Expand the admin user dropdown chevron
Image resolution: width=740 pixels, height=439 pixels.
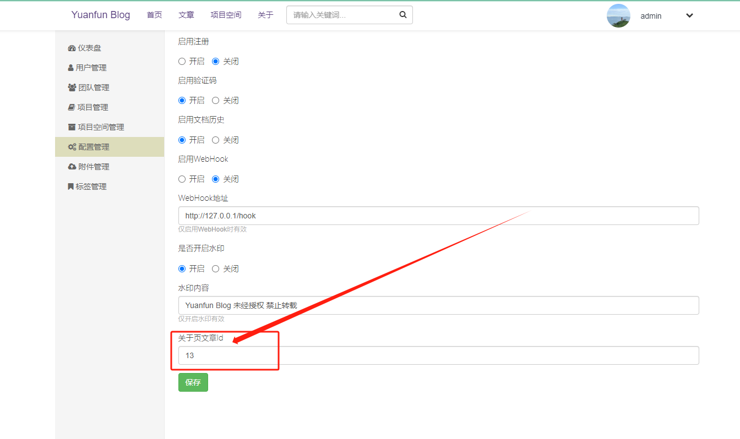tap(689, 16)
